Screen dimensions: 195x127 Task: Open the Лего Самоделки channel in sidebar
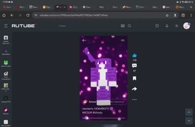point(6,75)
